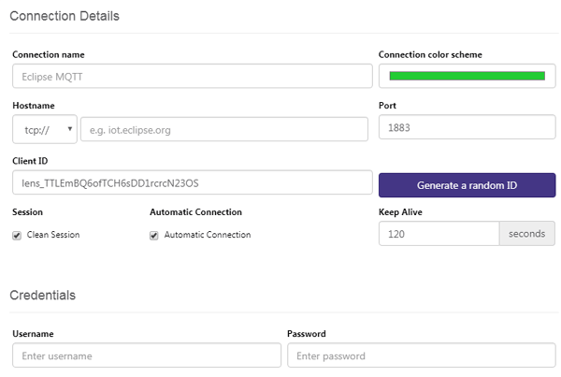Disable the Automatic Connection checkbox
Screen dimensions: 561x377
tap(154, 235)
